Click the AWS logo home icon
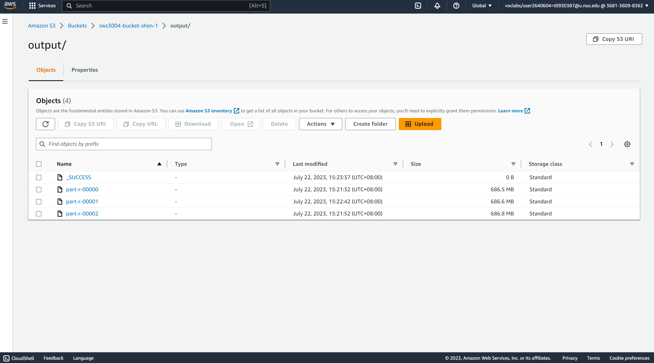The height and width of the screenshot is (363, 654). (x=10, y=5)
